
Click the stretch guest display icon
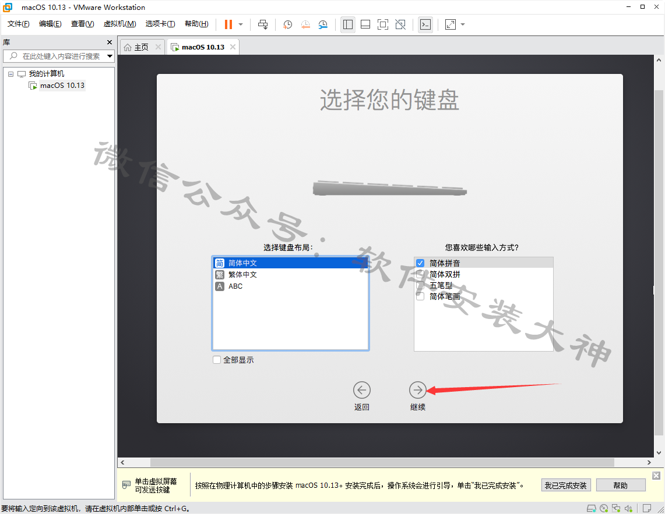coord(451,24)
